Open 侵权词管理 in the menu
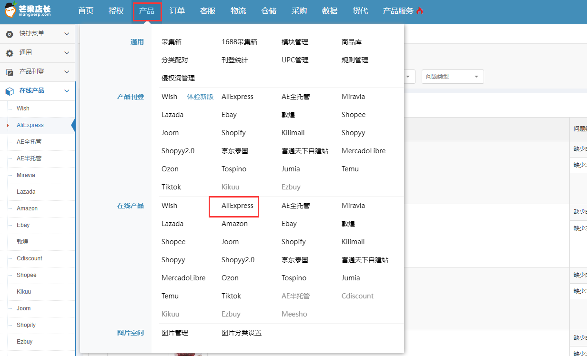The width and height of the screenshot is (587, 356). pyautogui.click(x=178, y=78)
